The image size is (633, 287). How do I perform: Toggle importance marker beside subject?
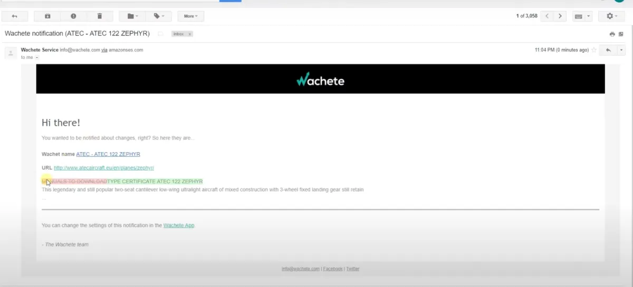[x=160, y=34]
